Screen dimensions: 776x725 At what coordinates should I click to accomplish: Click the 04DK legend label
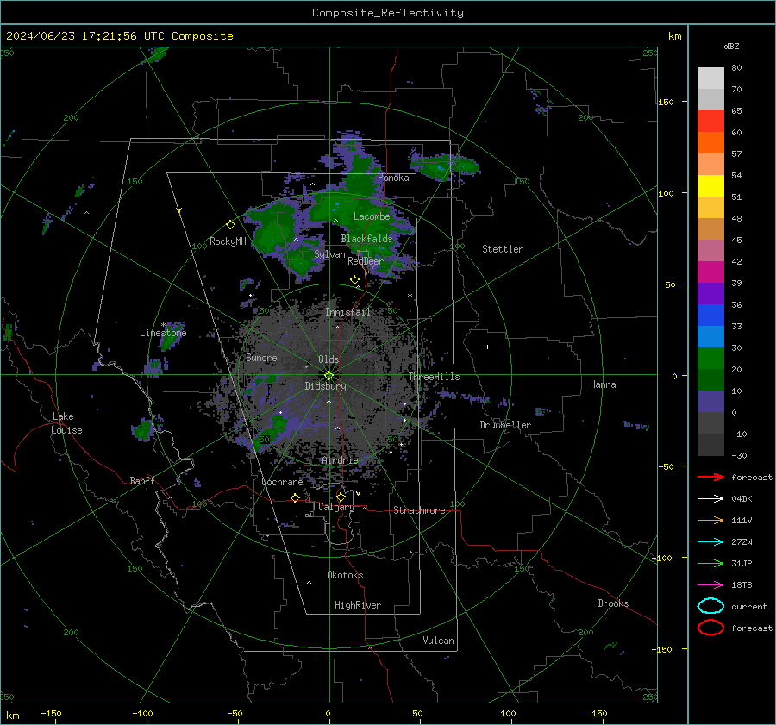point(742,499)
